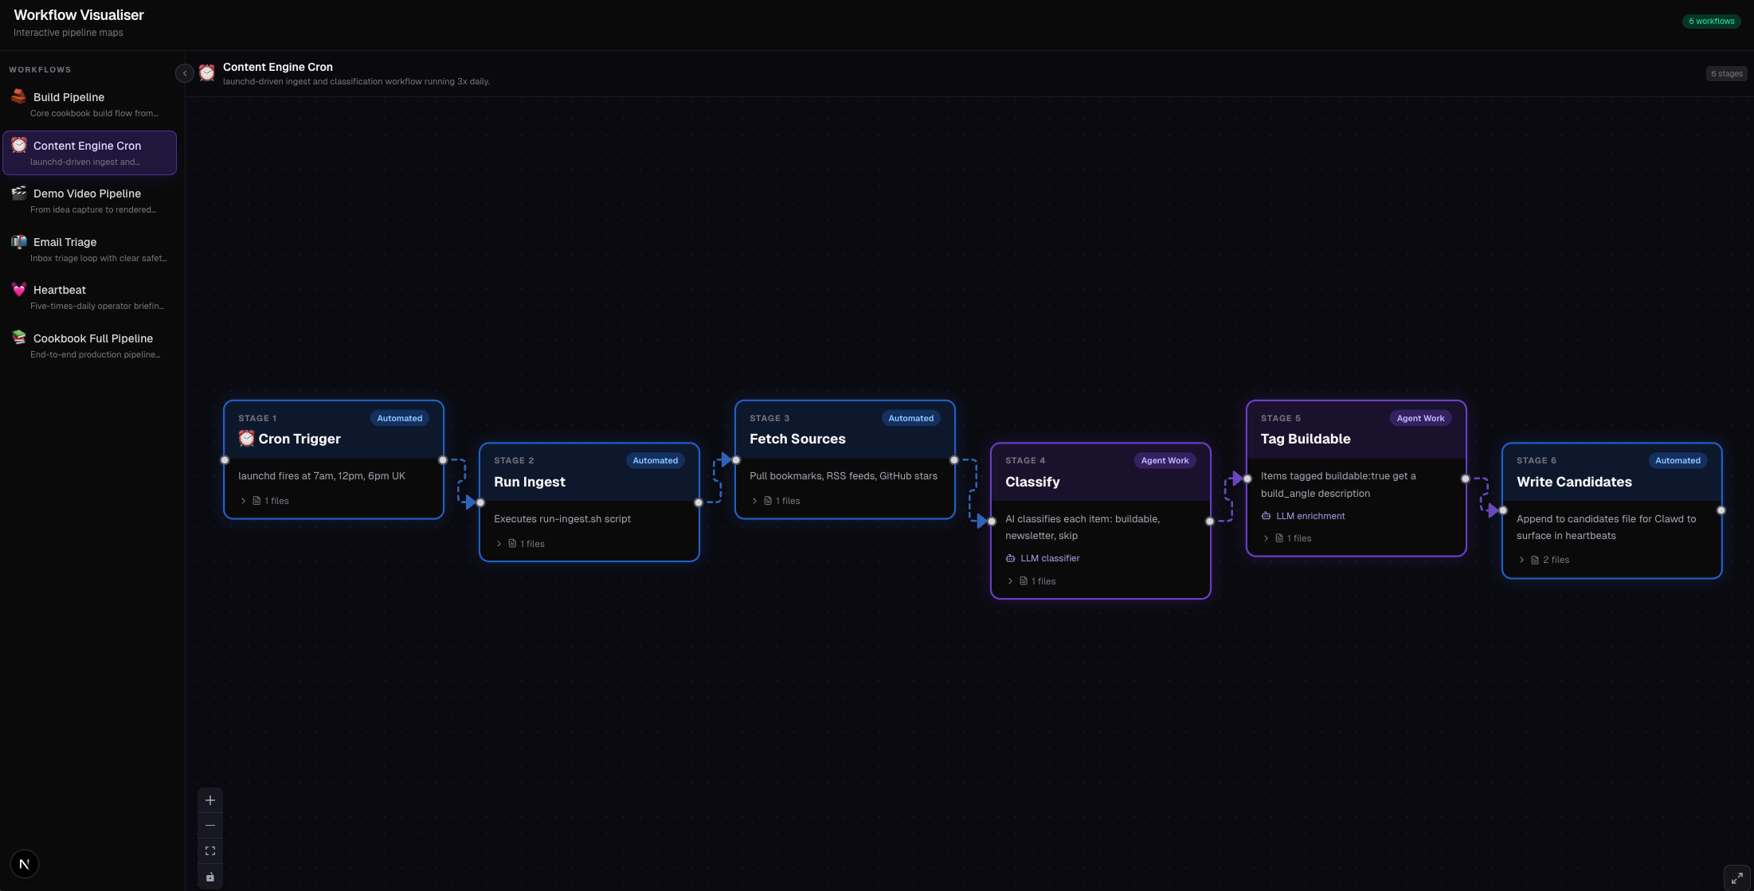
Task: Click the 6 workflows badge
Action: [1711, 21]
